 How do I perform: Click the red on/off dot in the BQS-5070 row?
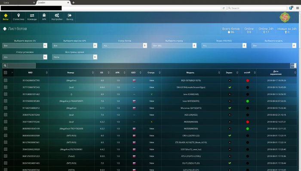(248, 80)
